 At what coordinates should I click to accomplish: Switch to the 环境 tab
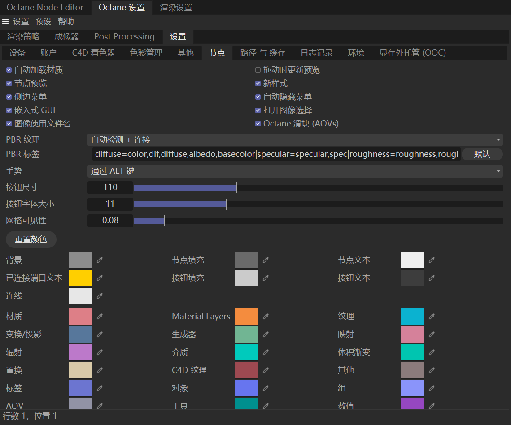coord(356,52)
